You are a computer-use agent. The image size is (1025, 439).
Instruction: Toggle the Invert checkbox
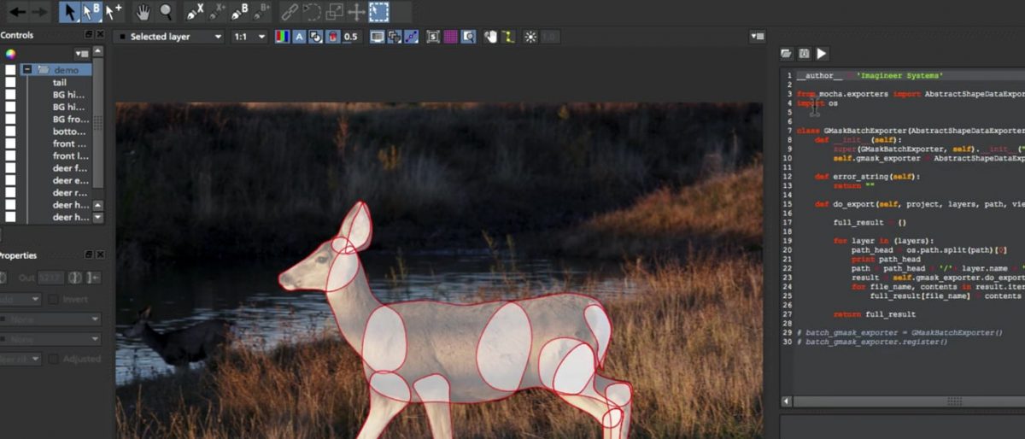coord(54,300)
